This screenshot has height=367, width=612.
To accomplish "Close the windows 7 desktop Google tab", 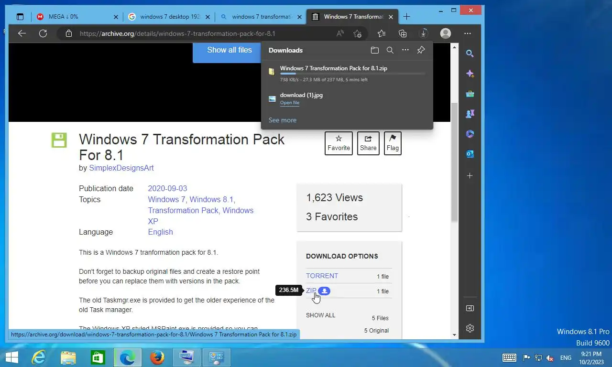I will (x=208, y=17).
